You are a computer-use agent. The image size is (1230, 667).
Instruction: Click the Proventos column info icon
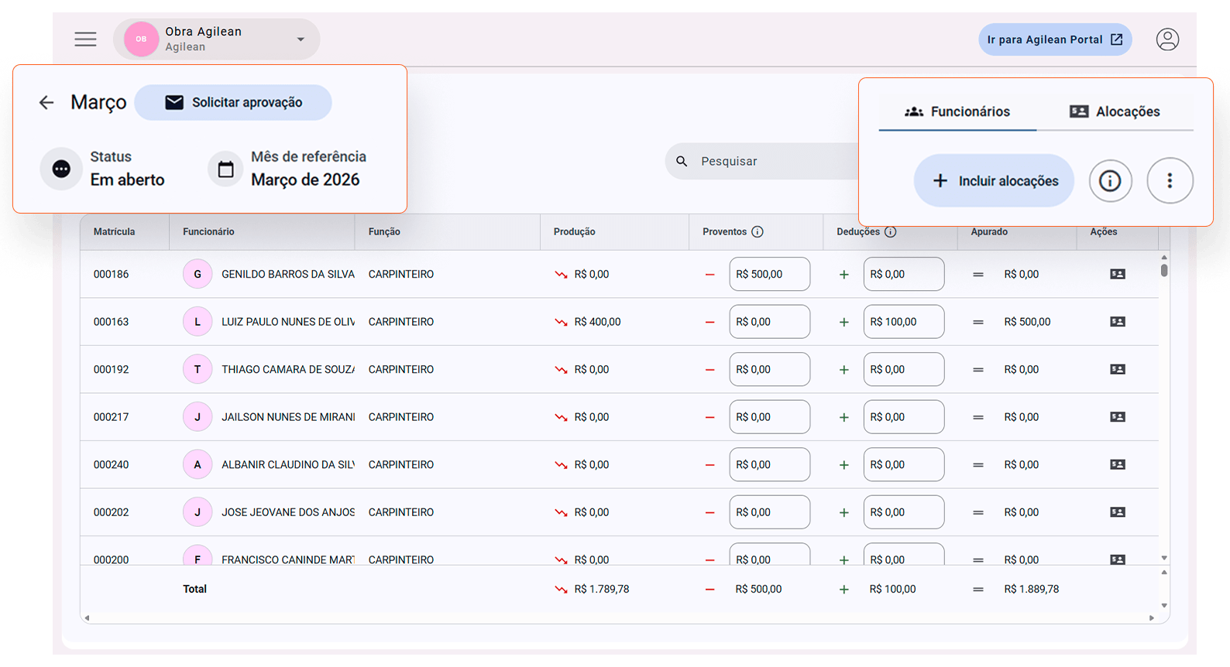point(758,231)
